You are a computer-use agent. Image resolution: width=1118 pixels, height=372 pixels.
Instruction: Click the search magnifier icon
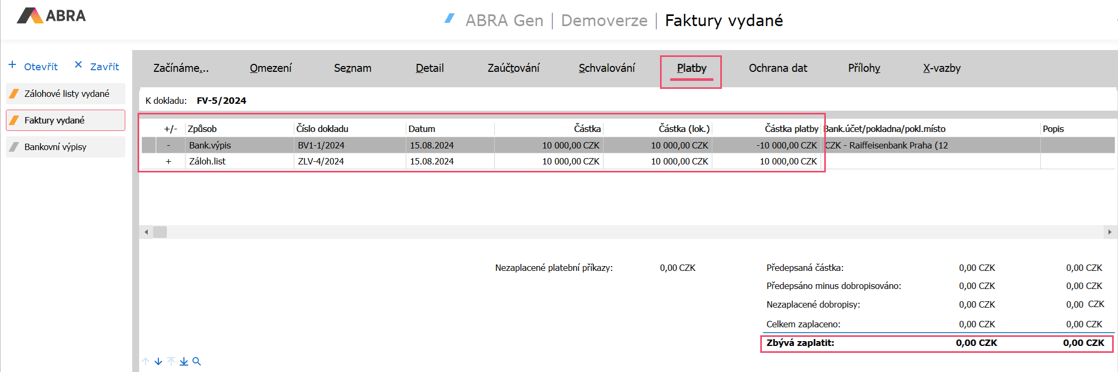[x=197, y=361]
